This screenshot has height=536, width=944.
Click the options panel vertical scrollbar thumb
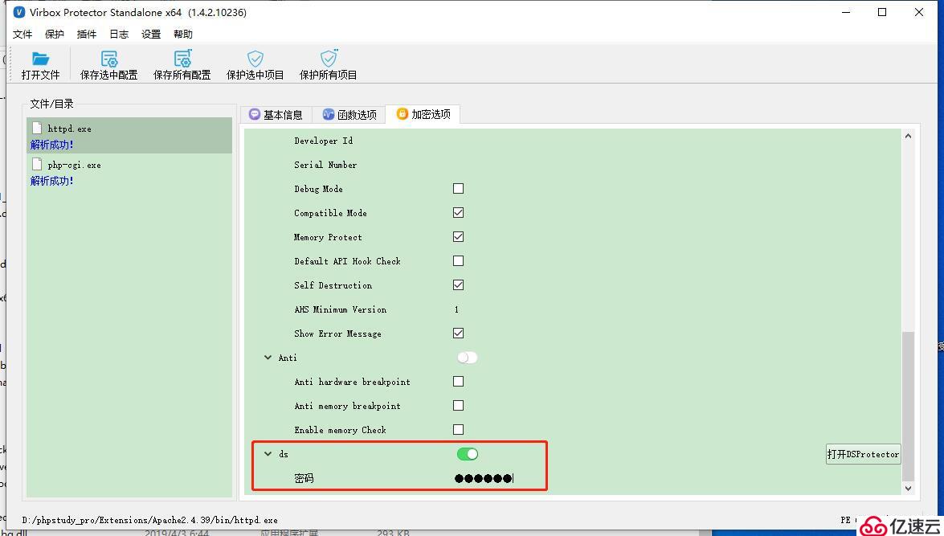(908, 405)
